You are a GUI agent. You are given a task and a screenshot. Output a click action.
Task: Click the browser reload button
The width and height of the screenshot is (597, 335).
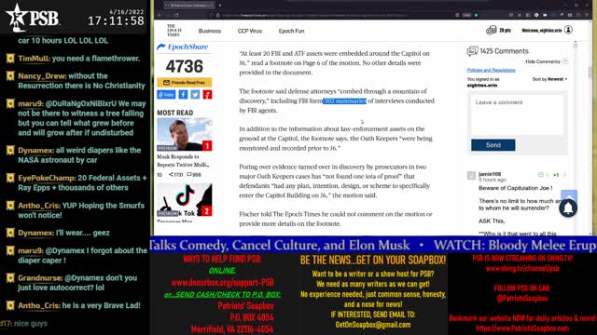(x=176, y=15)
